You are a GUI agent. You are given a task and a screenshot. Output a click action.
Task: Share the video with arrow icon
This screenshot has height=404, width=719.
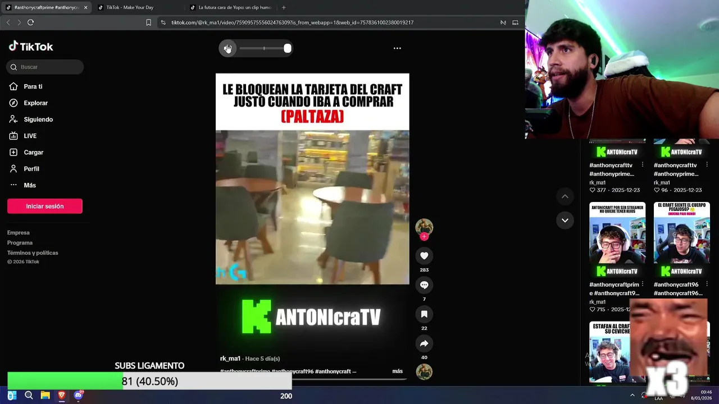click(424, 343)
